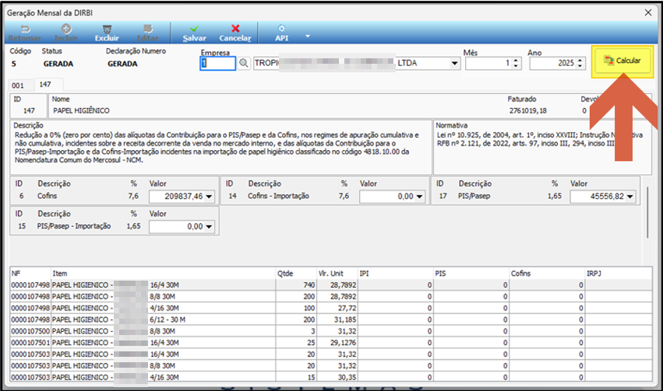Click the vertical scrollbar of tax panel
Image resolution: width=663 pixels, height=391 pixels.
point(647,214)
